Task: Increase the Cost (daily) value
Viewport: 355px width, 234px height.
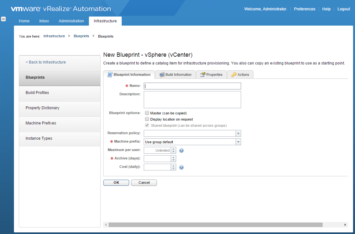Action: 173,166
